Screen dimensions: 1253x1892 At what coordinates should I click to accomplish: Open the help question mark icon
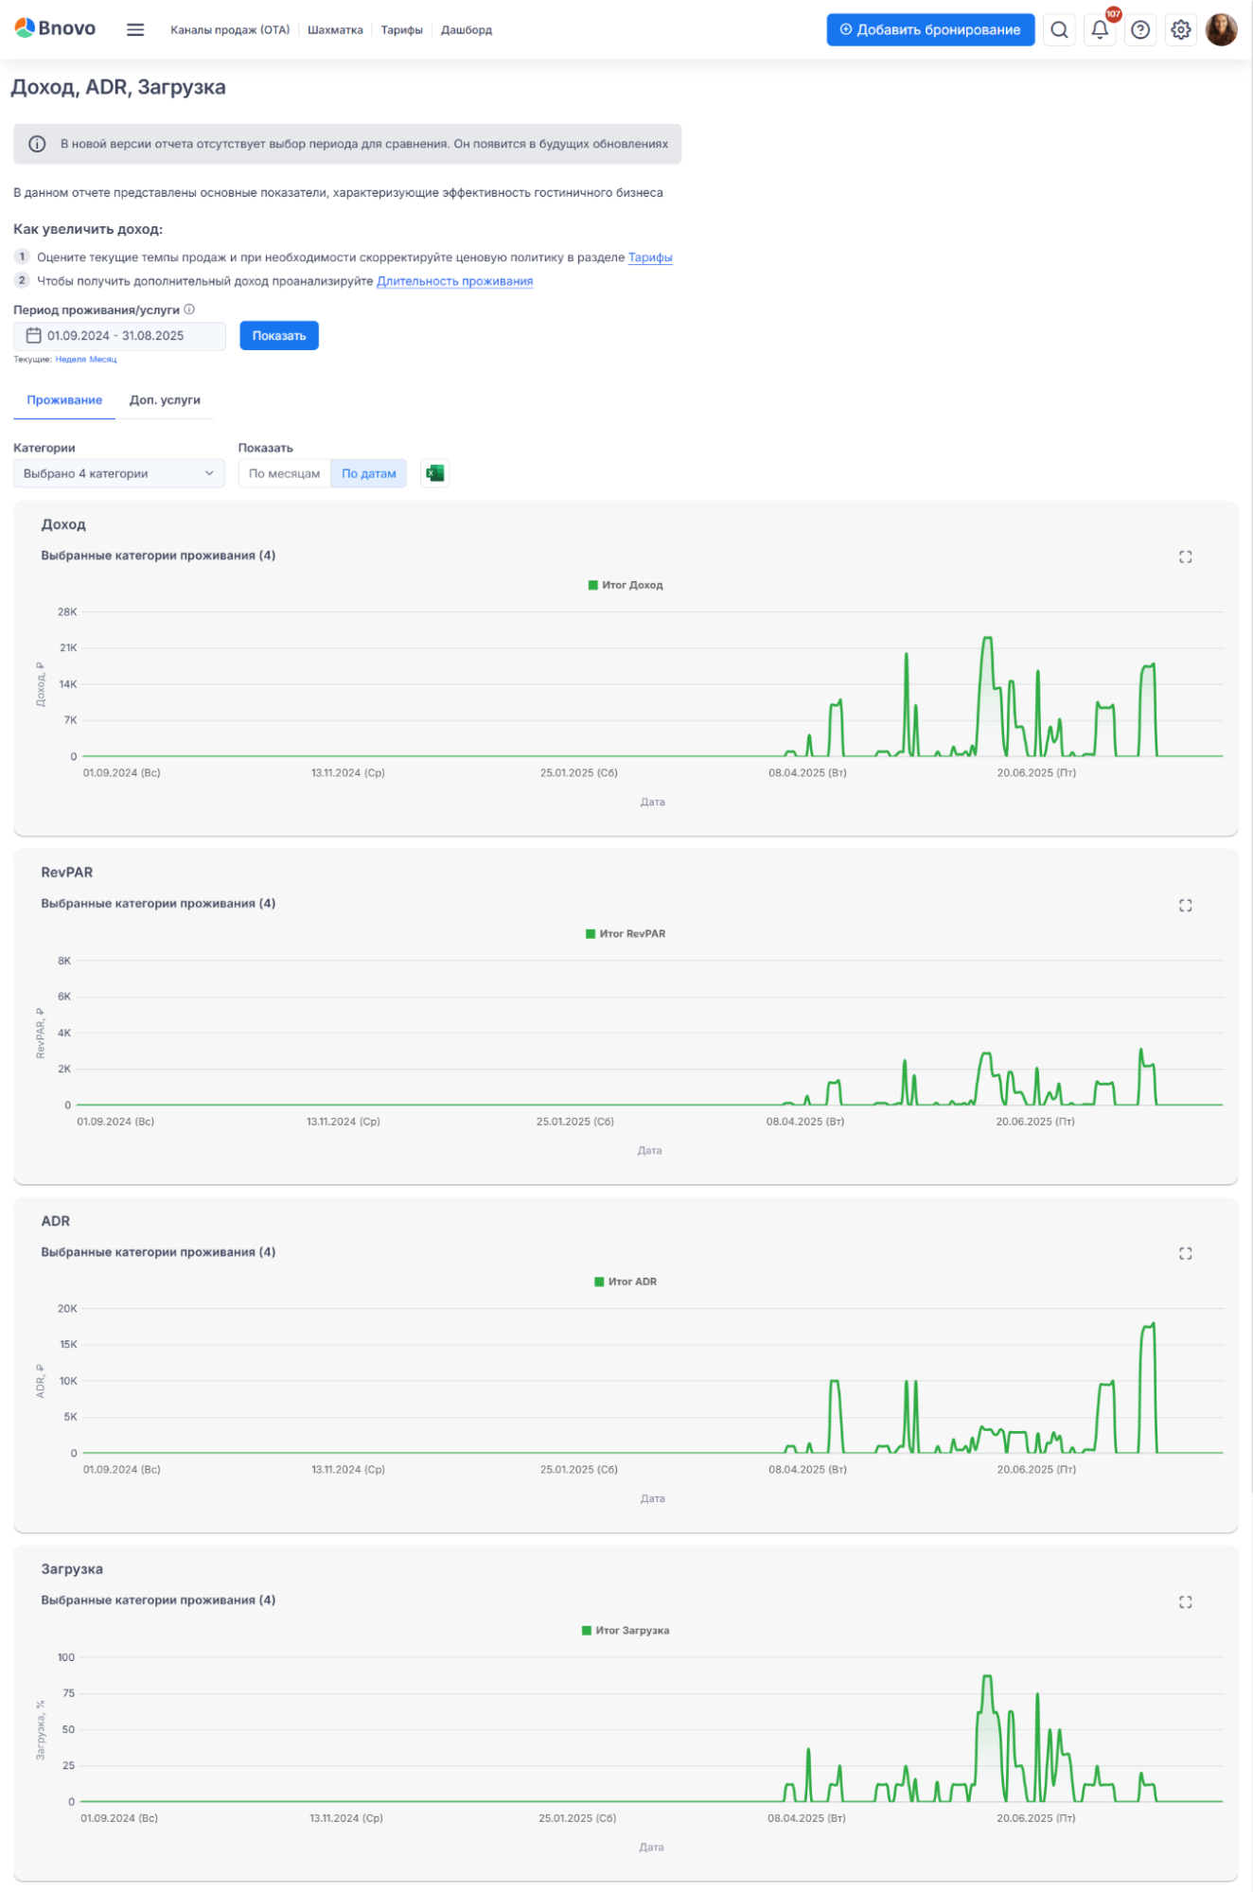1140,29
